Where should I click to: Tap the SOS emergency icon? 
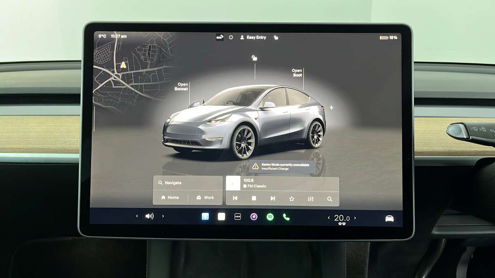pos(220,37)
